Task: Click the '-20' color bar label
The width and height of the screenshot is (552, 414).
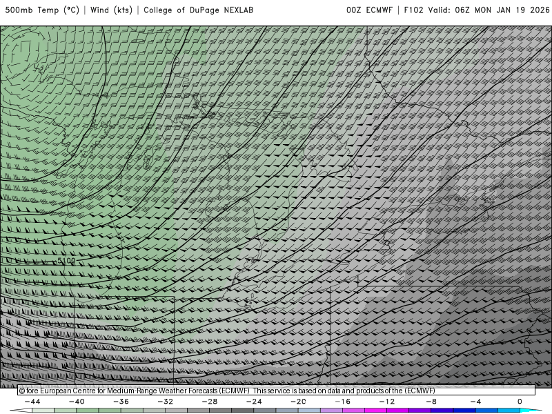Action: pyautogui.click(x=299, y=402)
